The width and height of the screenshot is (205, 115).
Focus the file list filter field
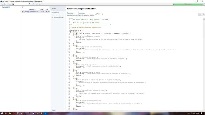coord(37,7)
